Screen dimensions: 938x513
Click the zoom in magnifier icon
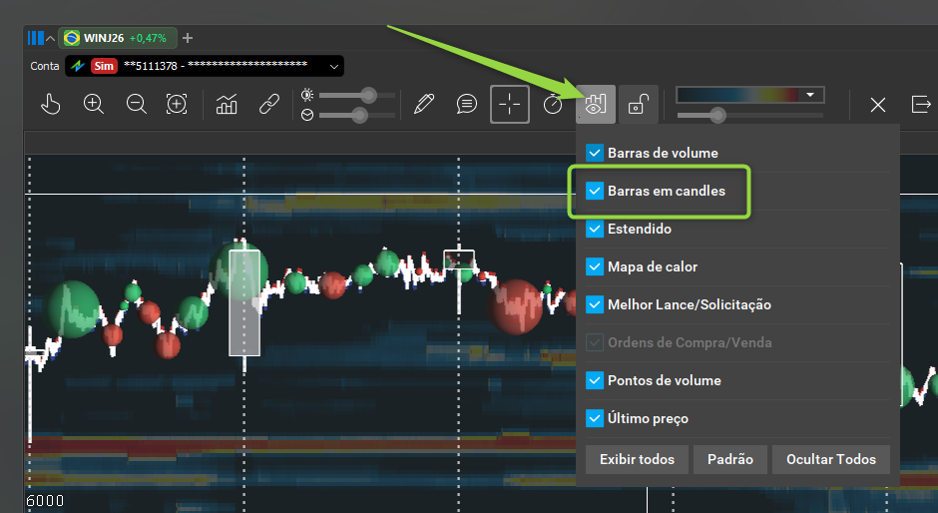tap(94, 104)
